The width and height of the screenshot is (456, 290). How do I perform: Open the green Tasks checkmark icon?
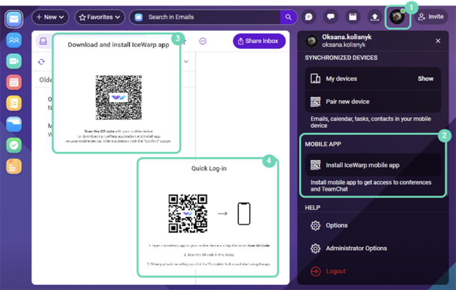pos(14,145)
